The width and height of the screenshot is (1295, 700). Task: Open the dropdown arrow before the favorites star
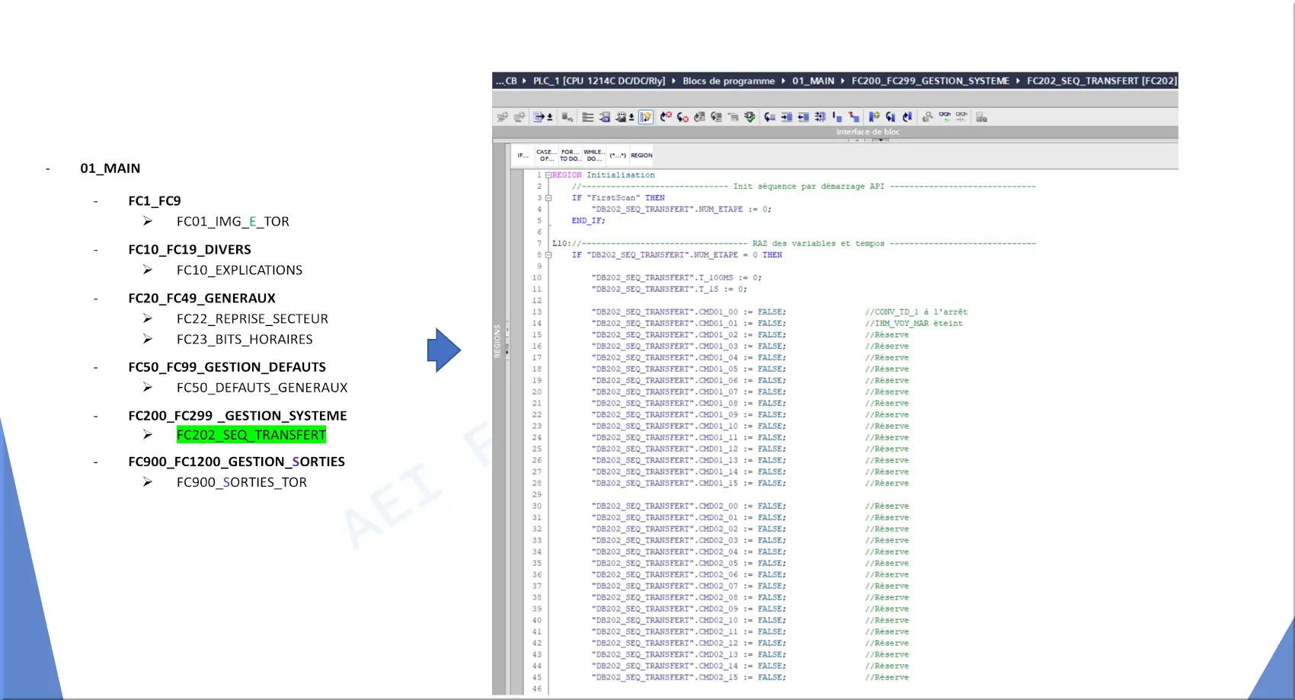pyautogui.click(x=632, y=117)
